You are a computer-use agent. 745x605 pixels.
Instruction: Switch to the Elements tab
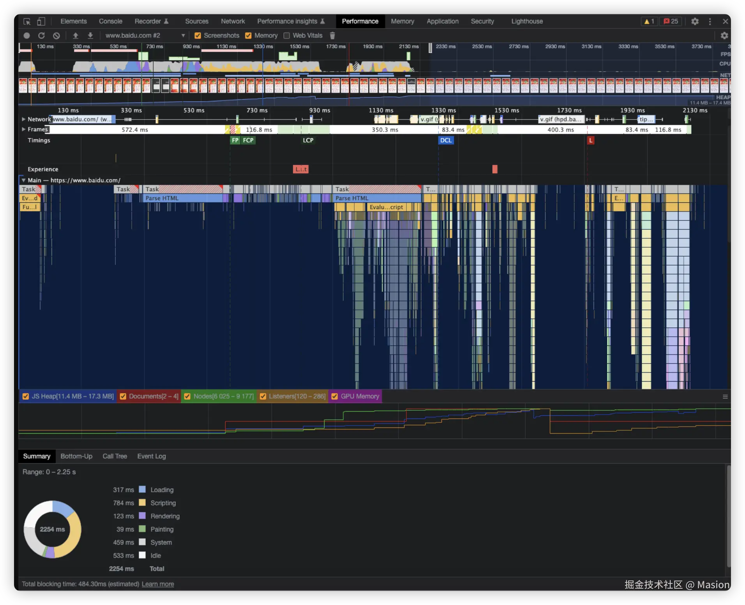(x=74, y=21)
